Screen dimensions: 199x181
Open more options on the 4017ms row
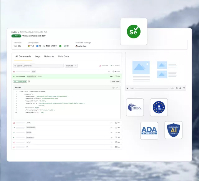[x=109, y=71]
